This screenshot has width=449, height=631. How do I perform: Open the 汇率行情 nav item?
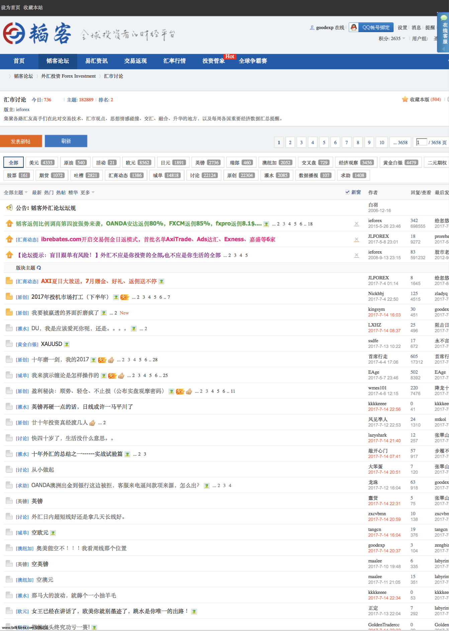174,61
